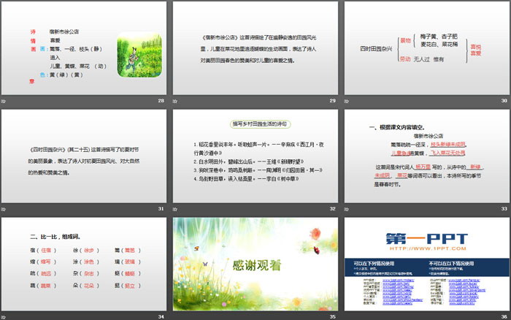The width and height of the screenshot is (511, 320).
Task: Click the slide number 32 label
Action: point(332,209)
